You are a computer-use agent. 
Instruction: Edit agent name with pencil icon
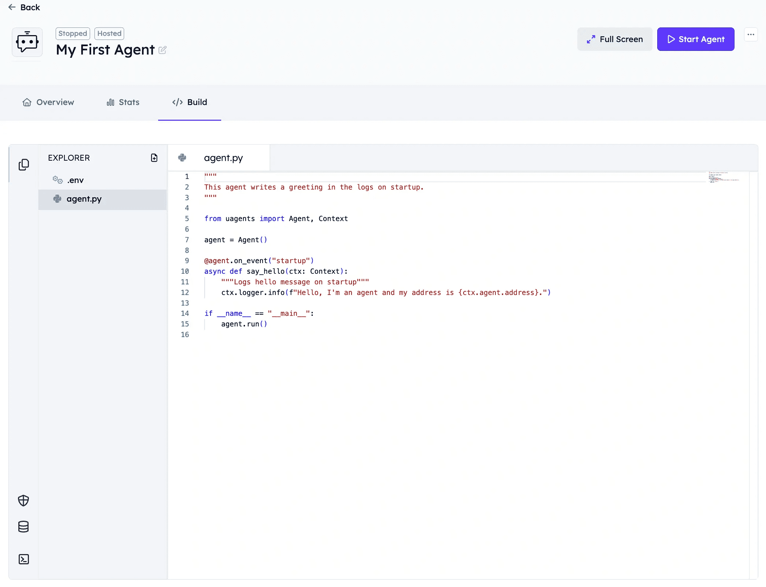point(163,50)
